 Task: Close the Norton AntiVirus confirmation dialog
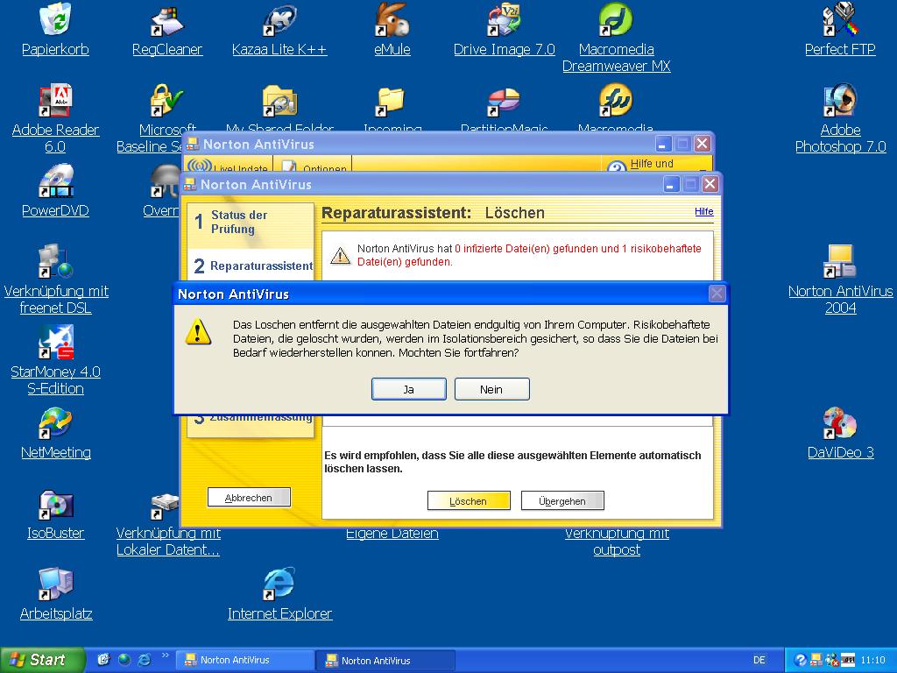[x=717, y=294]
